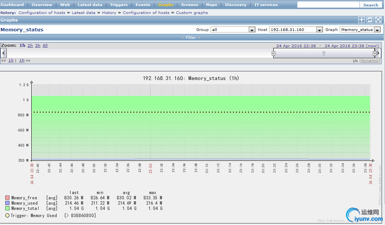
Task: Go to Latest data menu tab
Action: [x=90, y=5]
